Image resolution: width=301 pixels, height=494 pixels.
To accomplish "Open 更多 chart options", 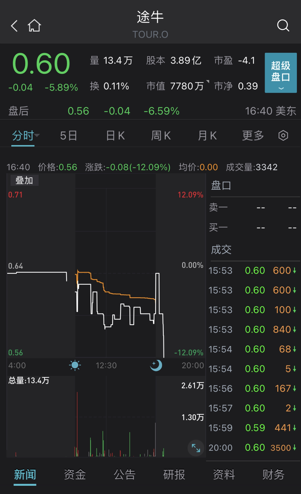I will pos(253,135).
